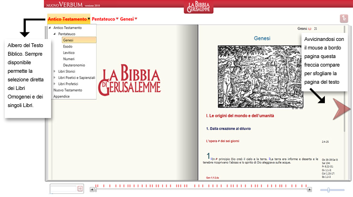The image size is (353, 197).
Task: Select Deuteronomio in the book tree
Action: point(74,65)
